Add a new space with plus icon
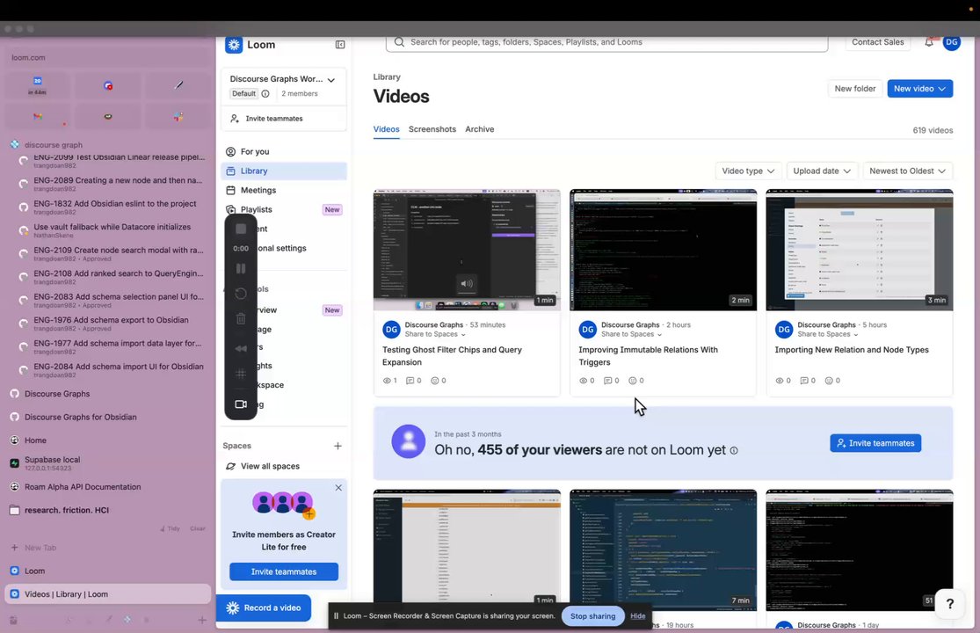This screenshot has width=980, height=633. pos(338,446)
